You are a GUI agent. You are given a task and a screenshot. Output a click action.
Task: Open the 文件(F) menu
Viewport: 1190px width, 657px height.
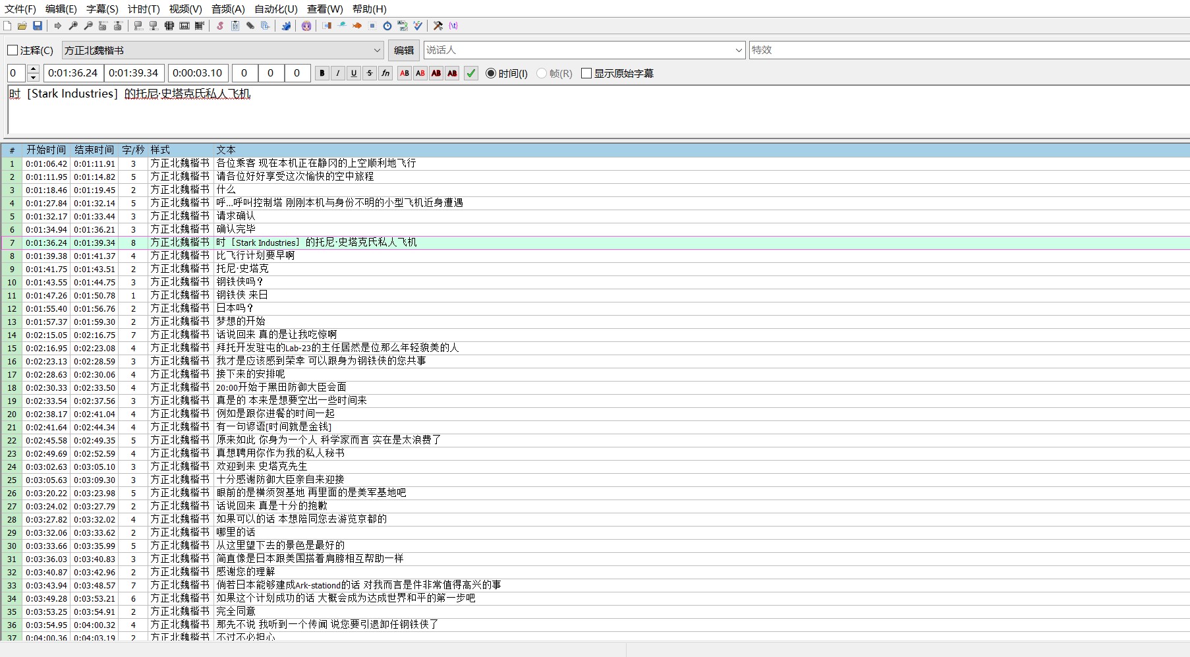(20, 9)
